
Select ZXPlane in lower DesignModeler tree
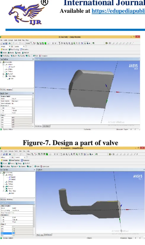point(10,182)
